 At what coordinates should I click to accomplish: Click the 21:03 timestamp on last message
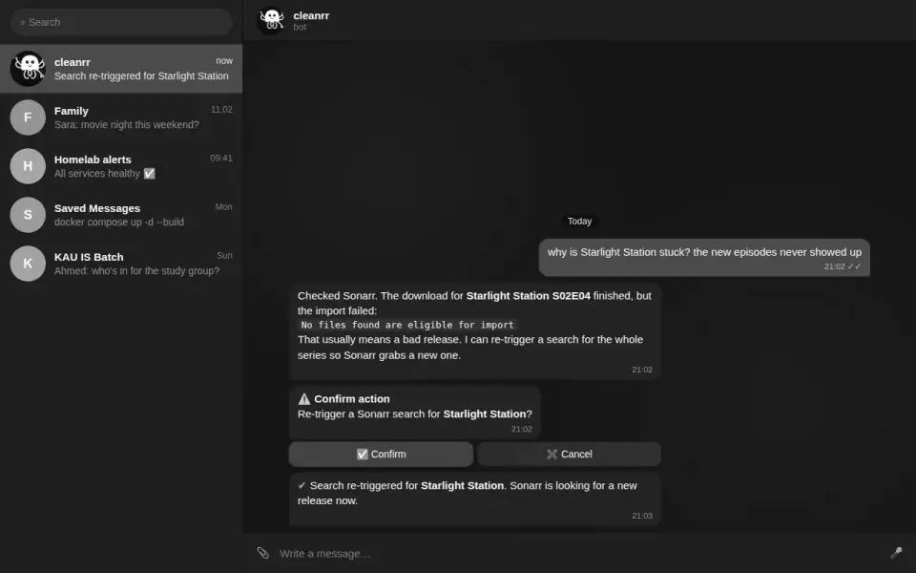click(641, 516)
